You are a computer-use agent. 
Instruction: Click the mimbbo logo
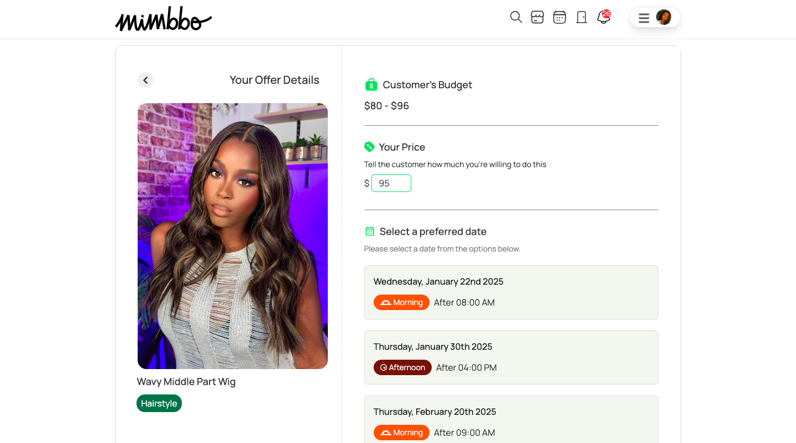[164, 19]
